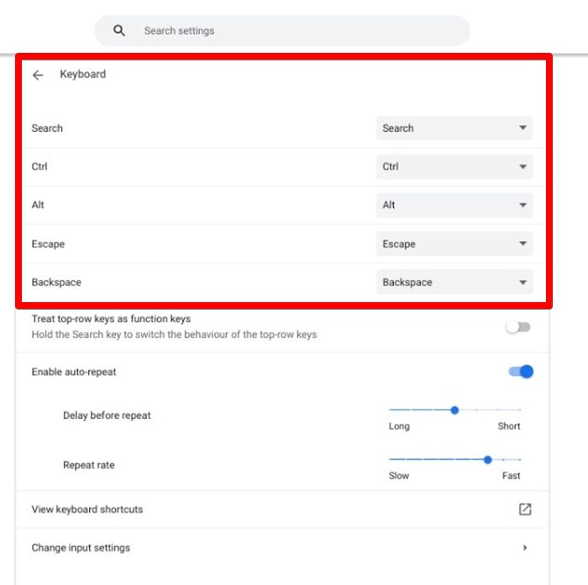Click the Search settings input field
Viewport: 588px width, 585px height.
pos(282,31)
